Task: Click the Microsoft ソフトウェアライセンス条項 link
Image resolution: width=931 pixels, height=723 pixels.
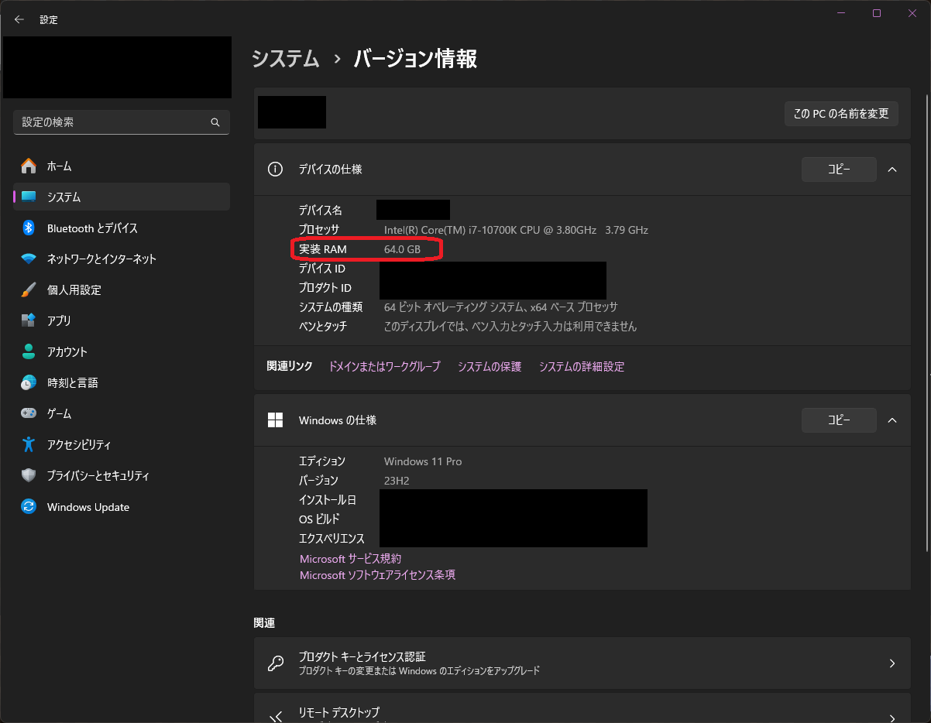Action: (377, 575)
